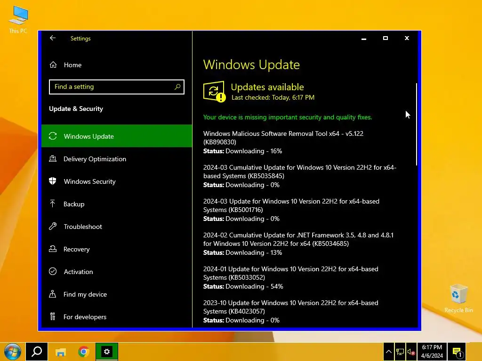Click the Recovery icon in sidebar
The image size is (482, 361).
(53, 249)
